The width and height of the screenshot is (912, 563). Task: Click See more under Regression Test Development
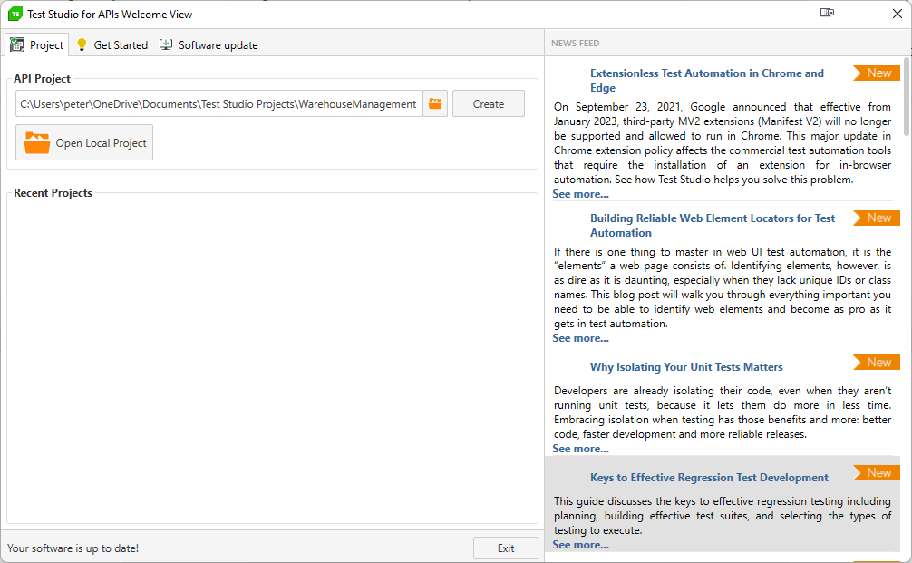580,544
